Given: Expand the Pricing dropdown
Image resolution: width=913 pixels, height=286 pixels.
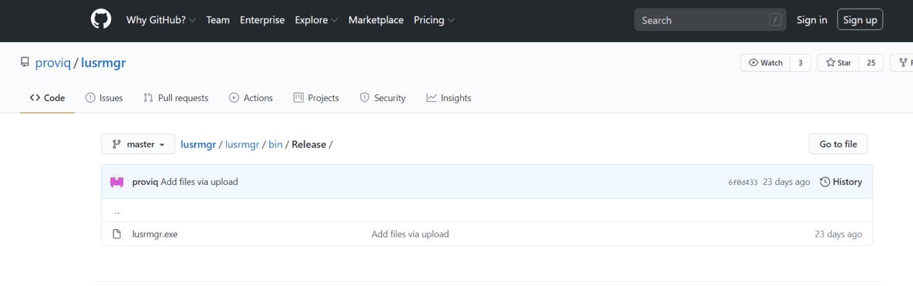Looking at the screenshot, I should [x=434, y=20].
